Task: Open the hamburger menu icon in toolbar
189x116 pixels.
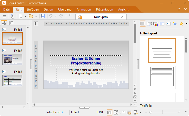Action: (x=5, y=16)
